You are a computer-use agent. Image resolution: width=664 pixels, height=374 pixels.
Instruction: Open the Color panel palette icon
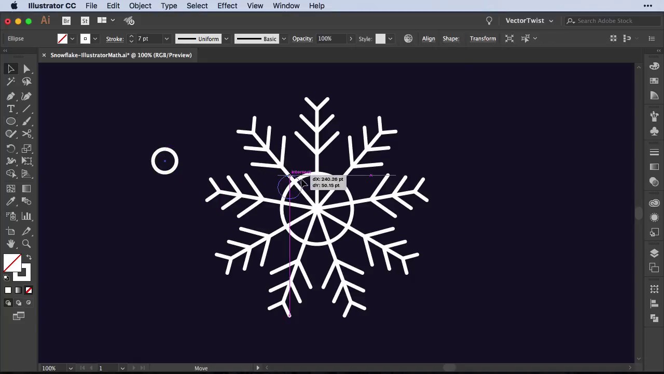point(654,66)
